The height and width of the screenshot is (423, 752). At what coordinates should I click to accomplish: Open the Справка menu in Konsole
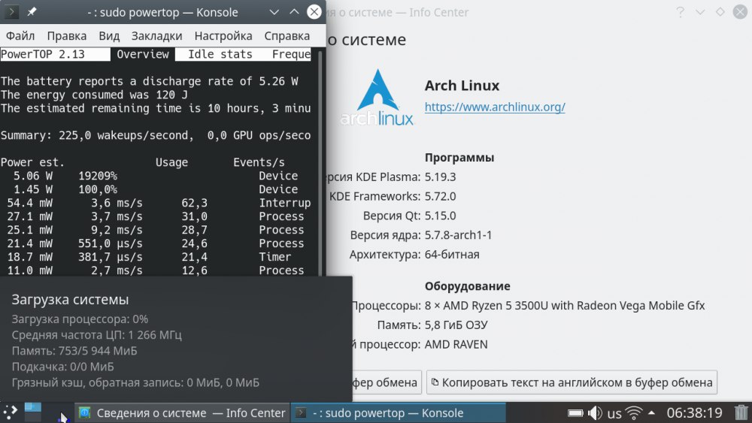point(287,36)
